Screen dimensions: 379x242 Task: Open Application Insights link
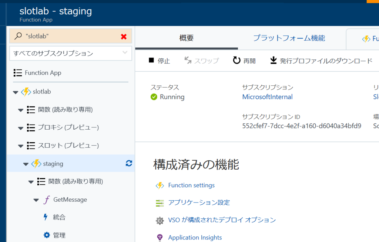[195, 238]
